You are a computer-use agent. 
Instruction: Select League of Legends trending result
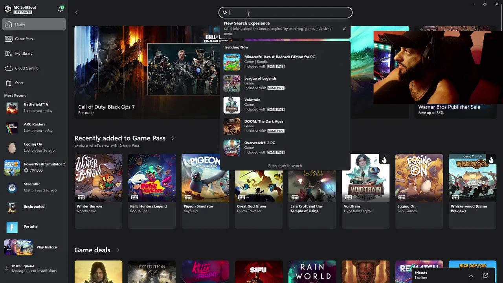285,83
